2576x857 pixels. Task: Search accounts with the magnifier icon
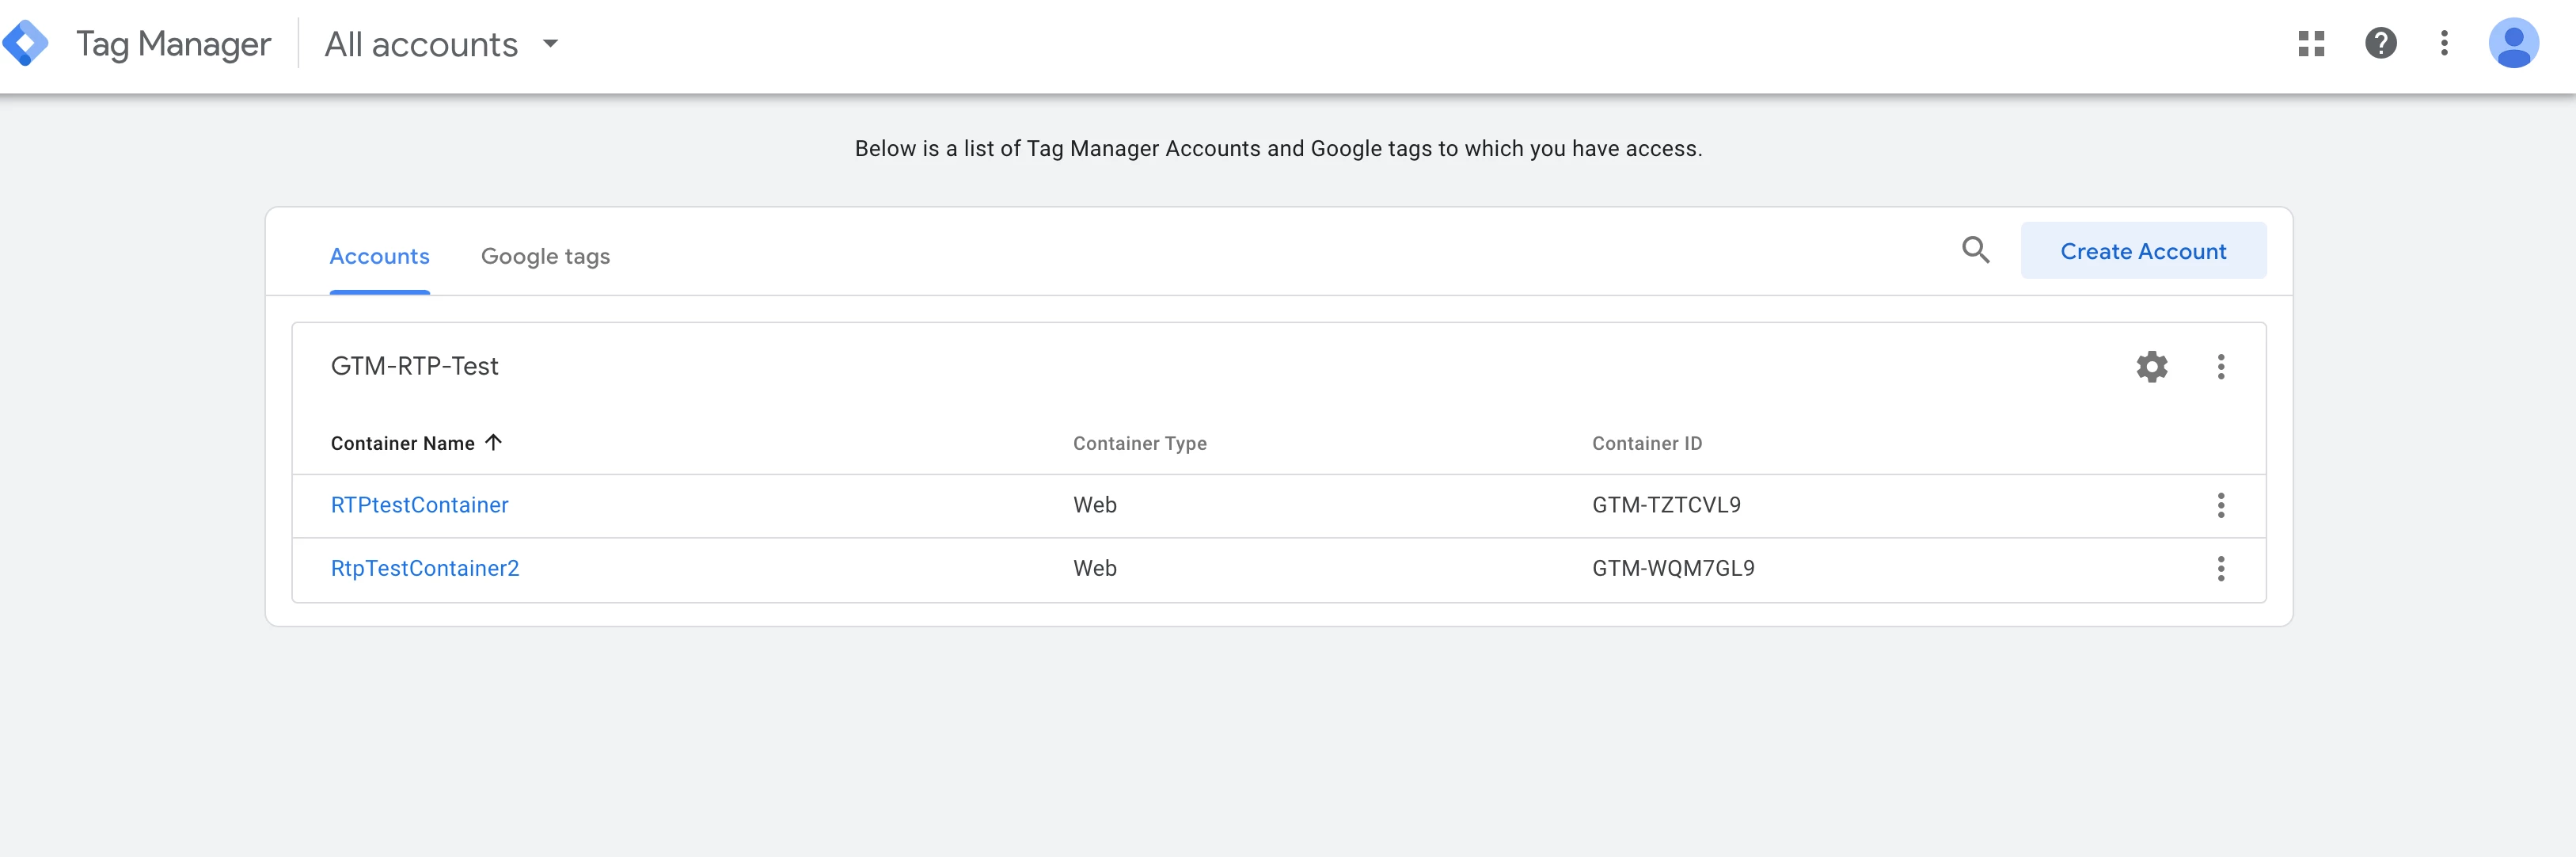[x=1975, y=250]
